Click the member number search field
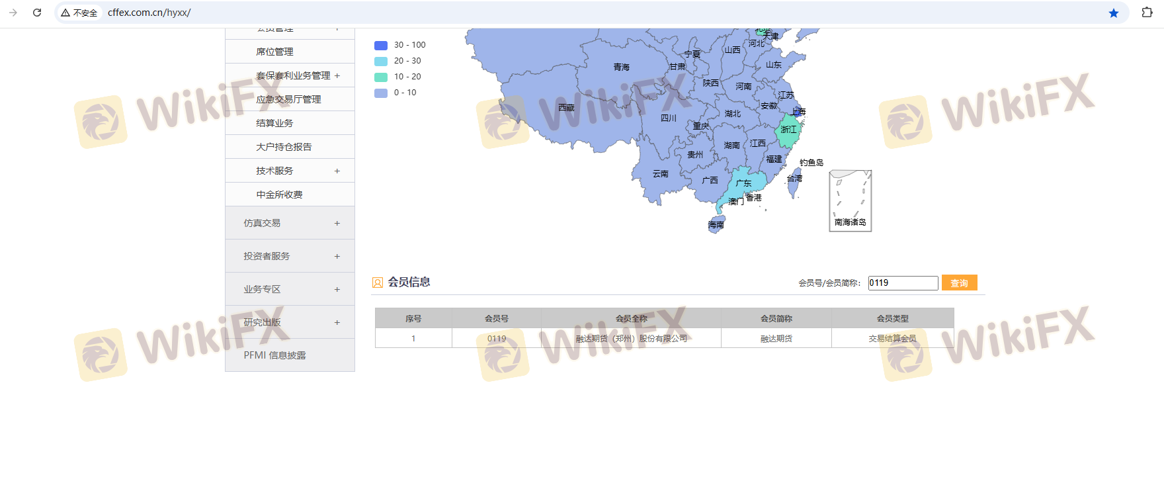Screen dimensions: 1164x483 point(903,283)
